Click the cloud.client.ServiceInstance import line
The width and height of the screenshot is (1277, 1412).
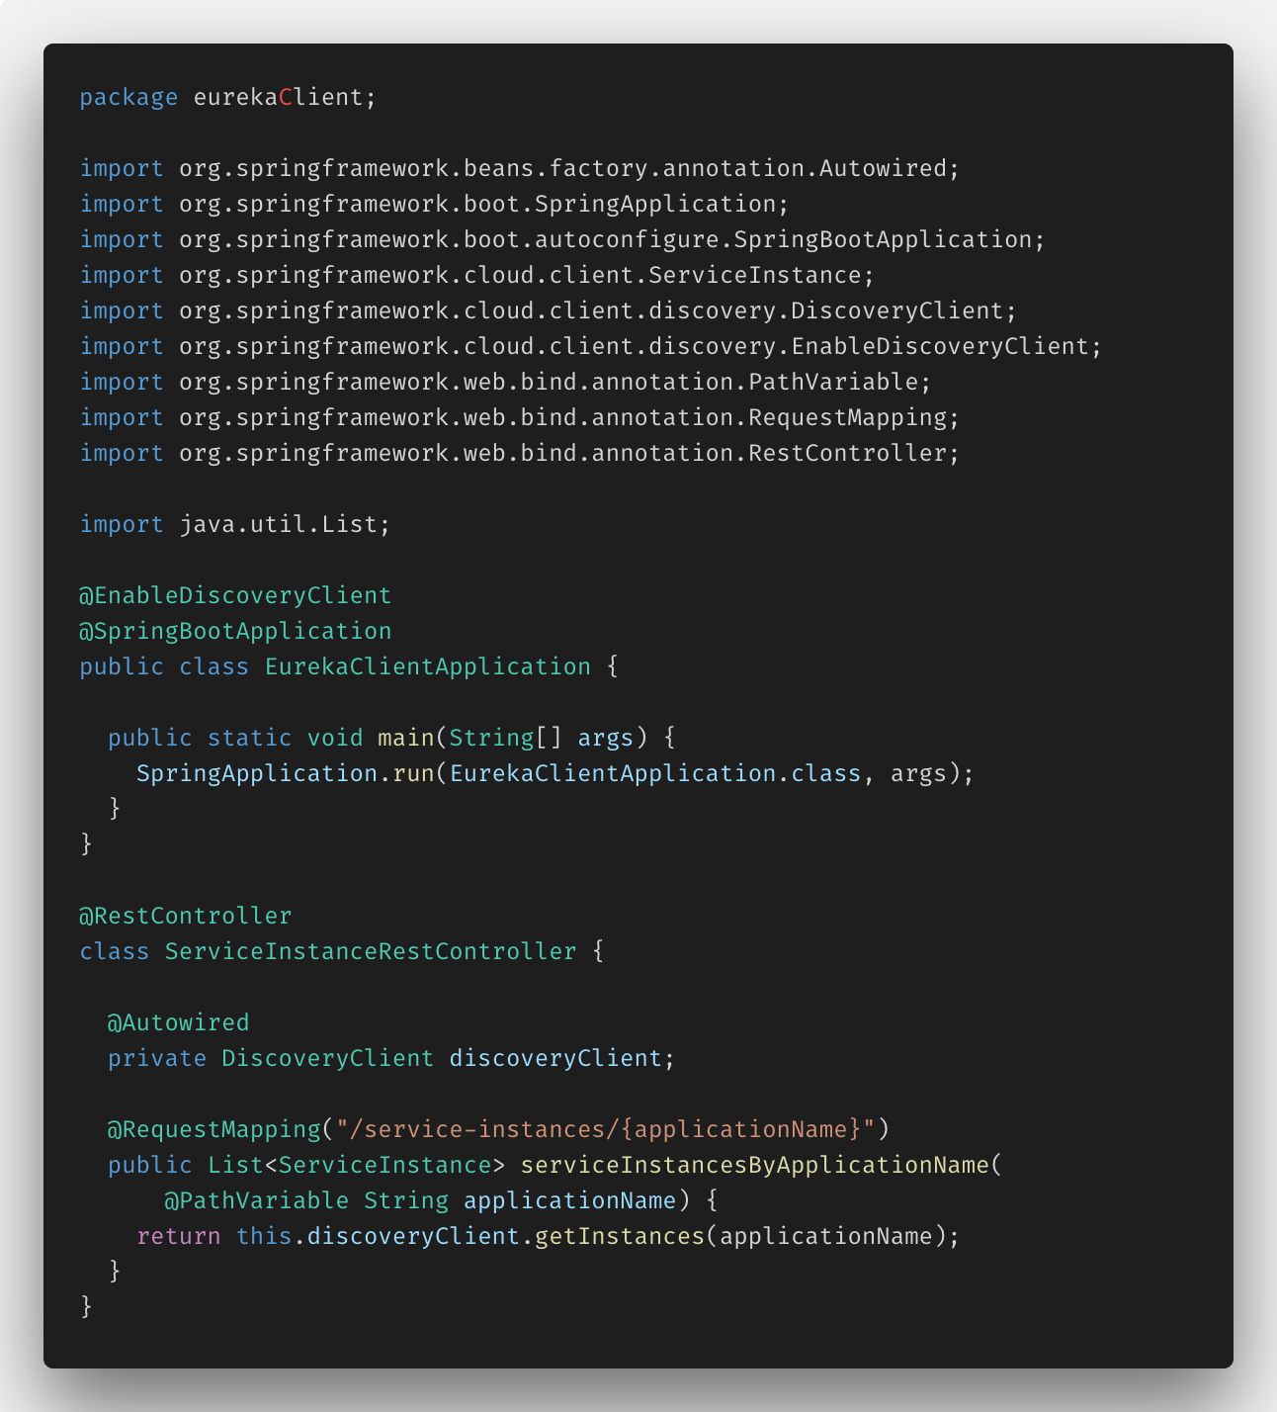(477, 275)
